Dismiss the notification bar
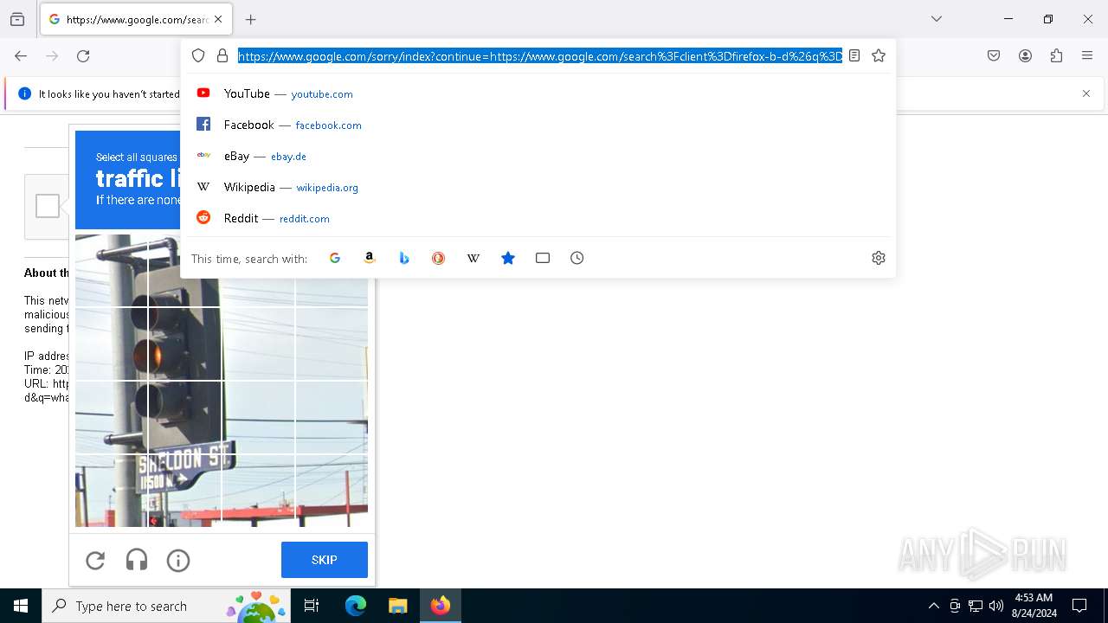 [x=1086, y=93]
